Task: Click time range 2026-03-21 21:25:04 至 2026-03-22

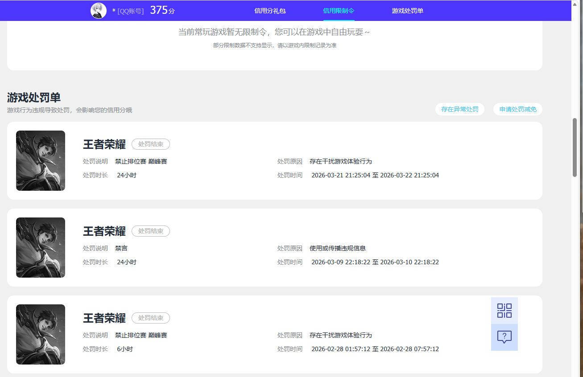Action: click(375, 175)
